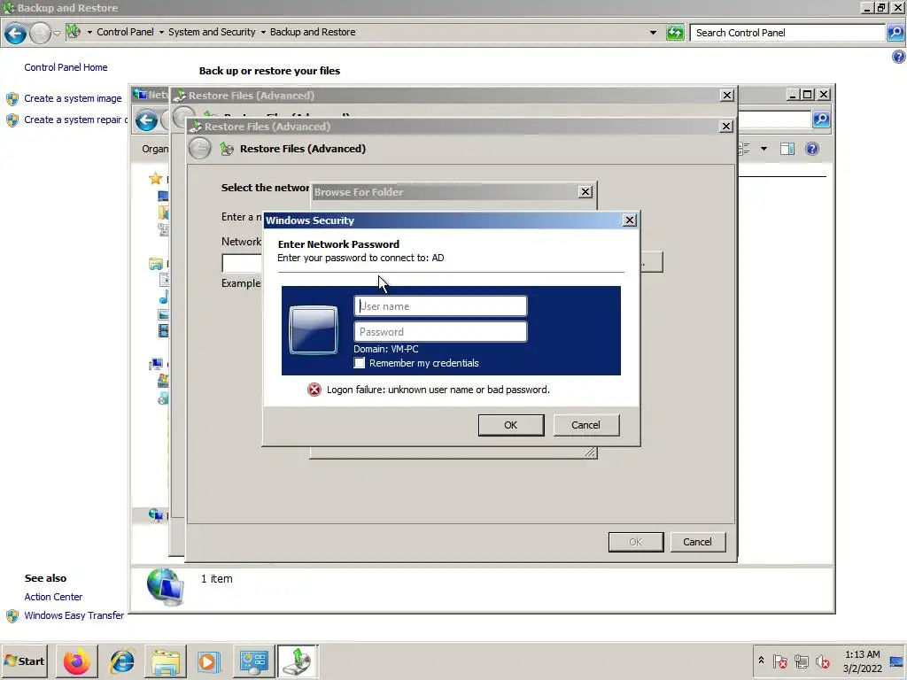Click Control Panel taskbar button
907x680 pixels.
(254, 661)
